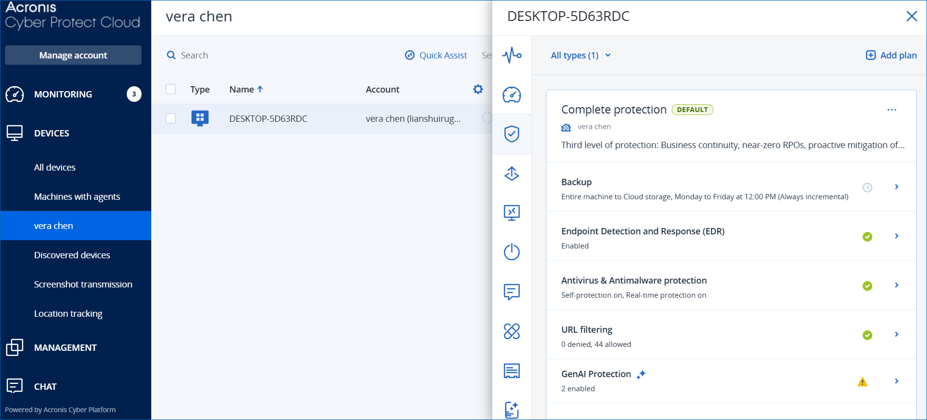Click the Account column header
This screenshot has width=927, height=420.
coord(383,89)
